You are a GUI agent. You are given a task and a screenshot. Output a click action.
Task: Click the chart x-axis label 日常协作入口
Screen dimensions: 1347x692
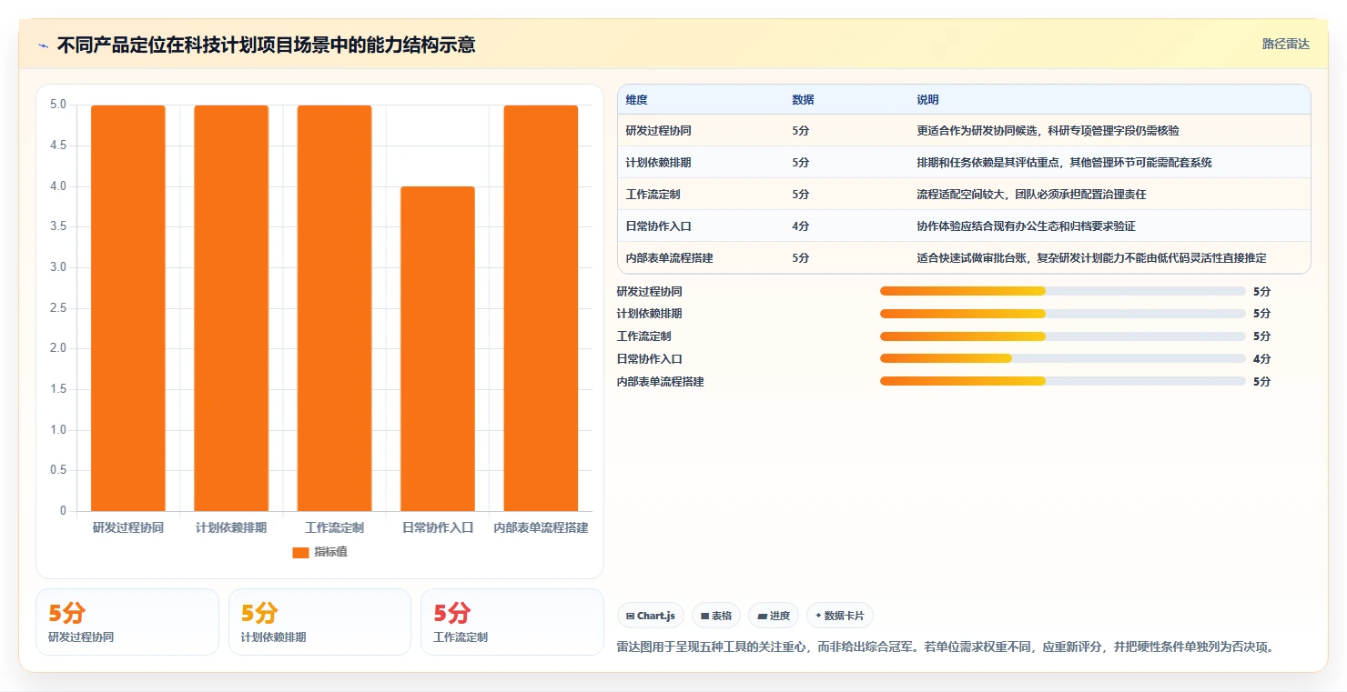(x=438, y=527)
